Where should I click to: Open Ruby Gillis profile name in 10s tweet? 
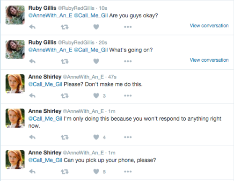[x=42, y=8]
